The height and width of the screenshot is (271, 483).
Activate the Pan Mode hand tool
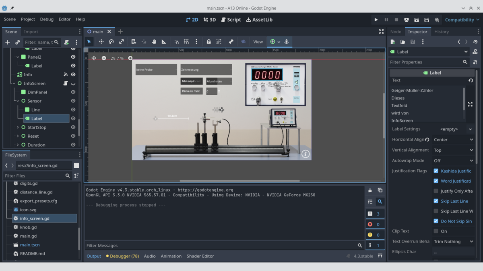[154, 42]
